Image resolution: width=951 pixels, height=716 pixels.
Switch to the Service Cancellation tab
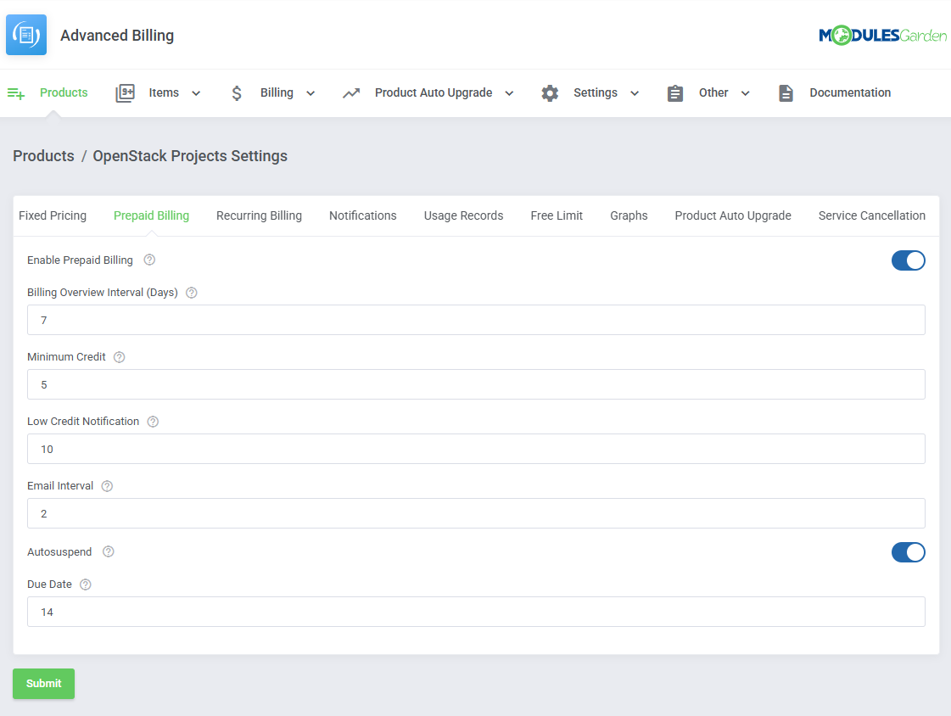(871, 215)
